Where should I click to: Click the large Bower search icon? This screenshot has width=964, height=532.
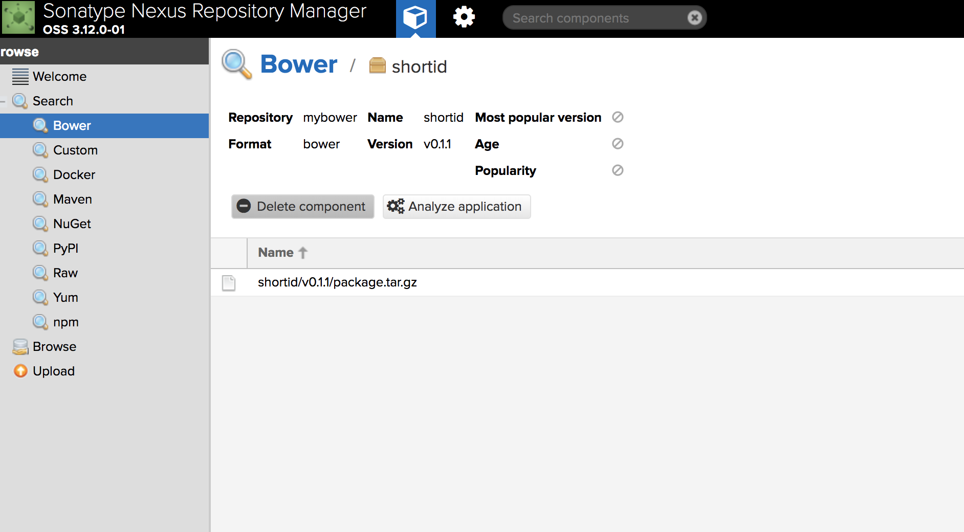[237, 64]
